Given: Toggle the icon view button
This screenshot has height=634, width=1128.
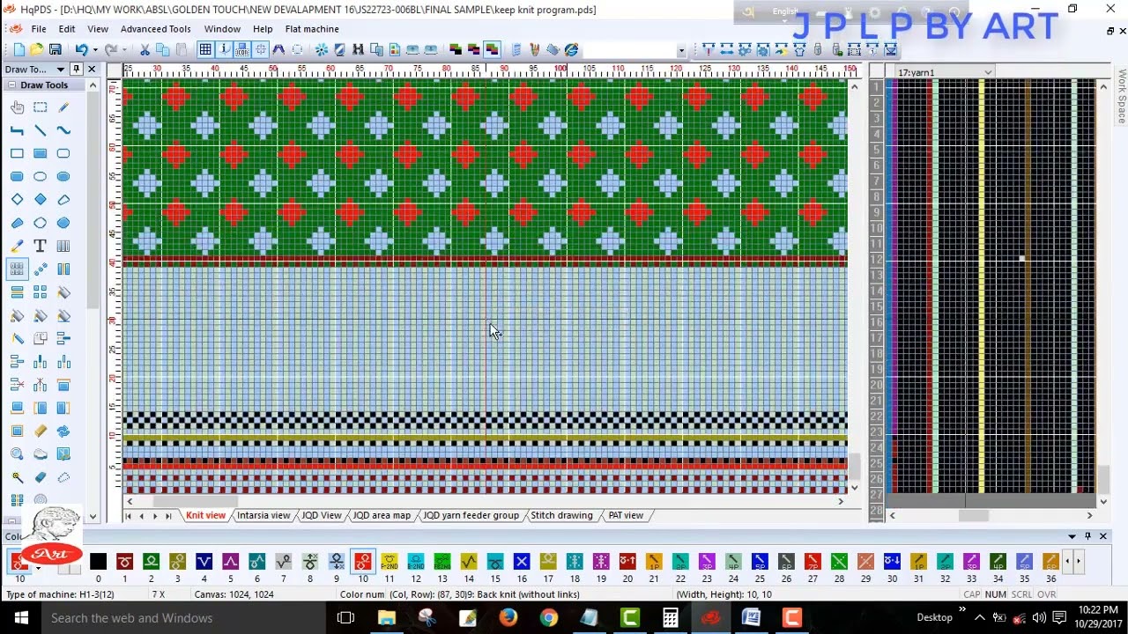Looking at the screenshot, I should [x=242, y=50].
